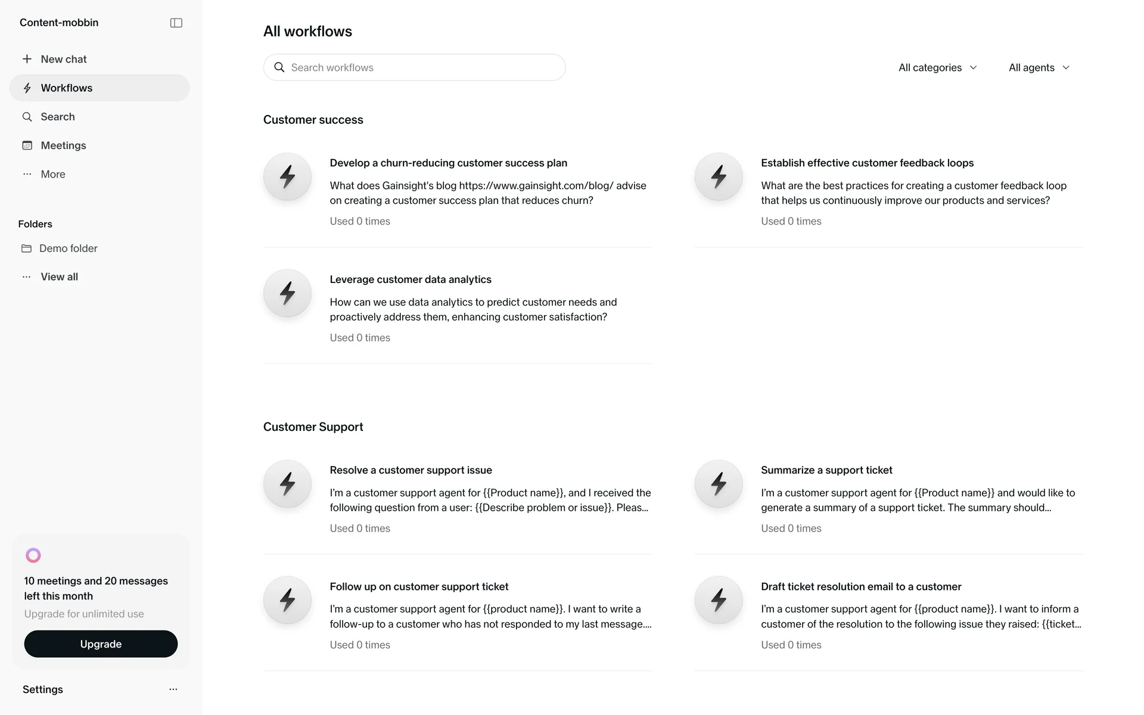The height and width of the screenshot is (715, 1144).
Task: Expand the More sidebar options
Action: (52, 174)
